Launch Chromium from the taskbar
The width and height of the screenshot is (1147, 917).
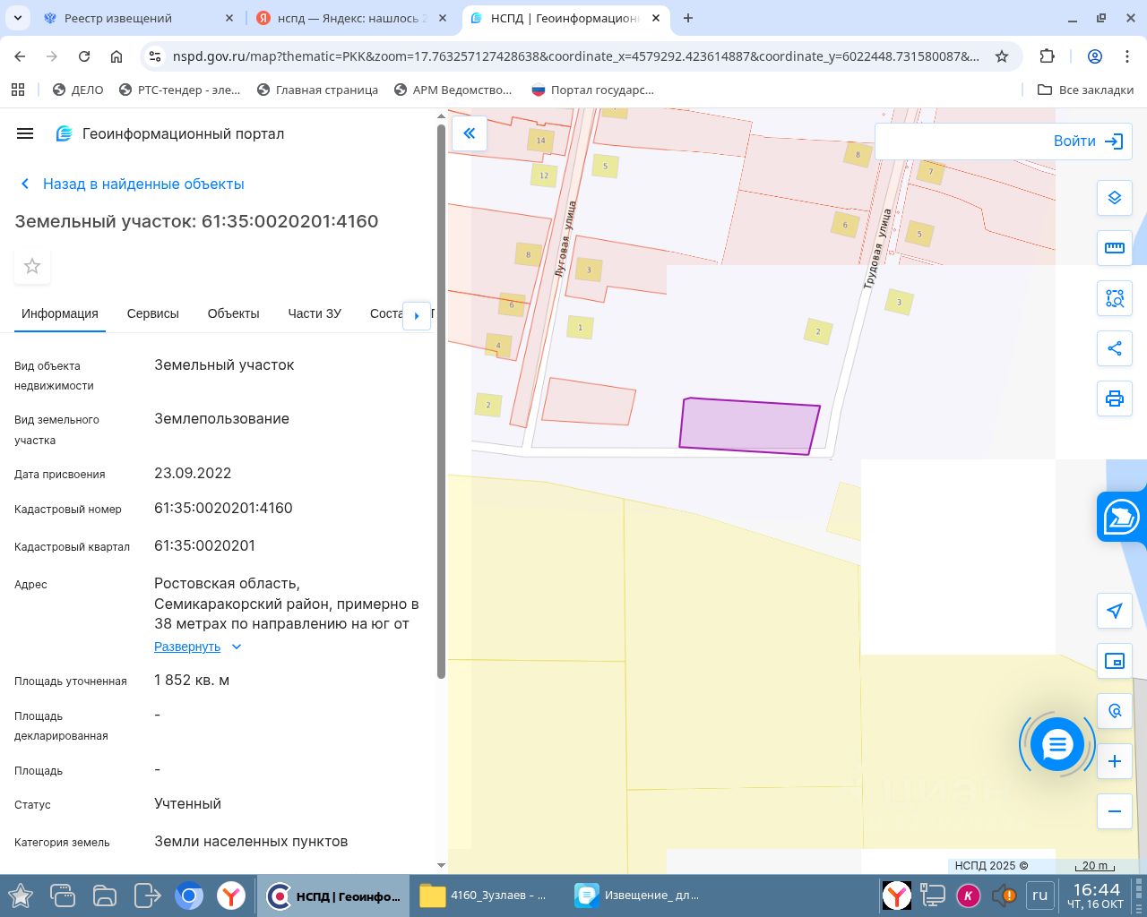[x=189, y=896]
